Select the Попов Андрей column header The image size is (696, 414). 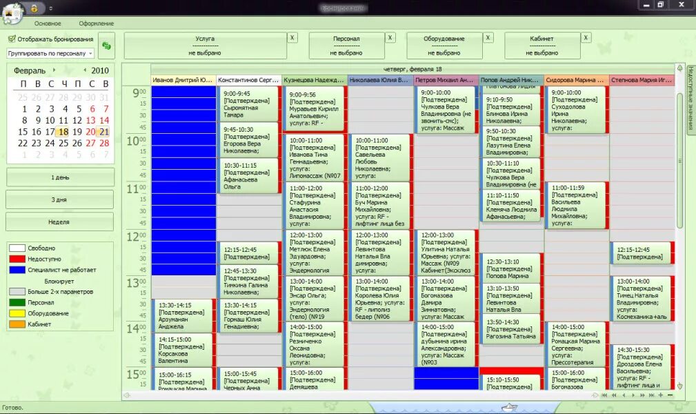point(511,80)
